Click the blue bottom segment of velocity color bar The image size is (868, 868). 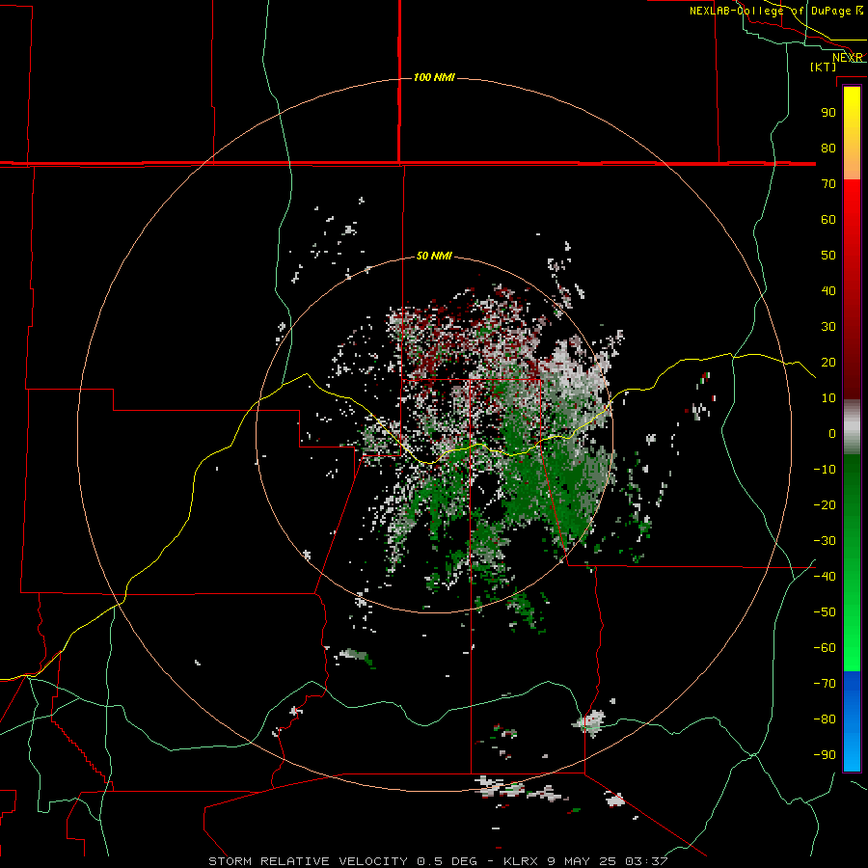coord(852,720)
